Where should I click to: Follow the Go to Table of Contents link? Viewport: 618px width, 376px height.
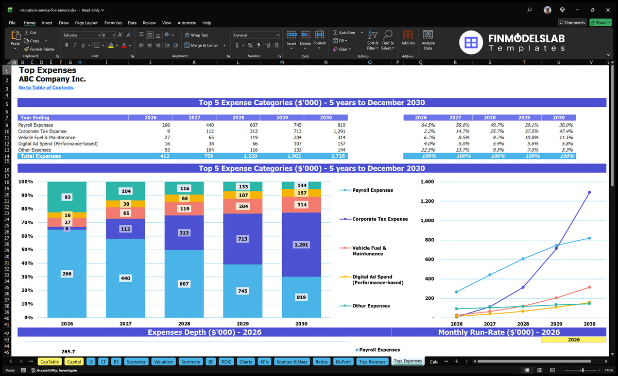46,88
